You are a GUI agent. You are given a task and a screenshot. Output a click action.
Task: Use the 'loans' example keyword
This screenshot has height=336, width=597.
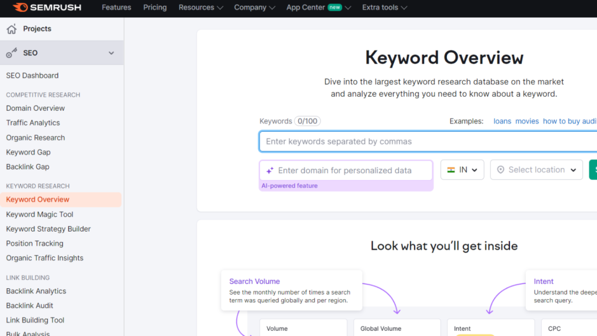(502, 121)
